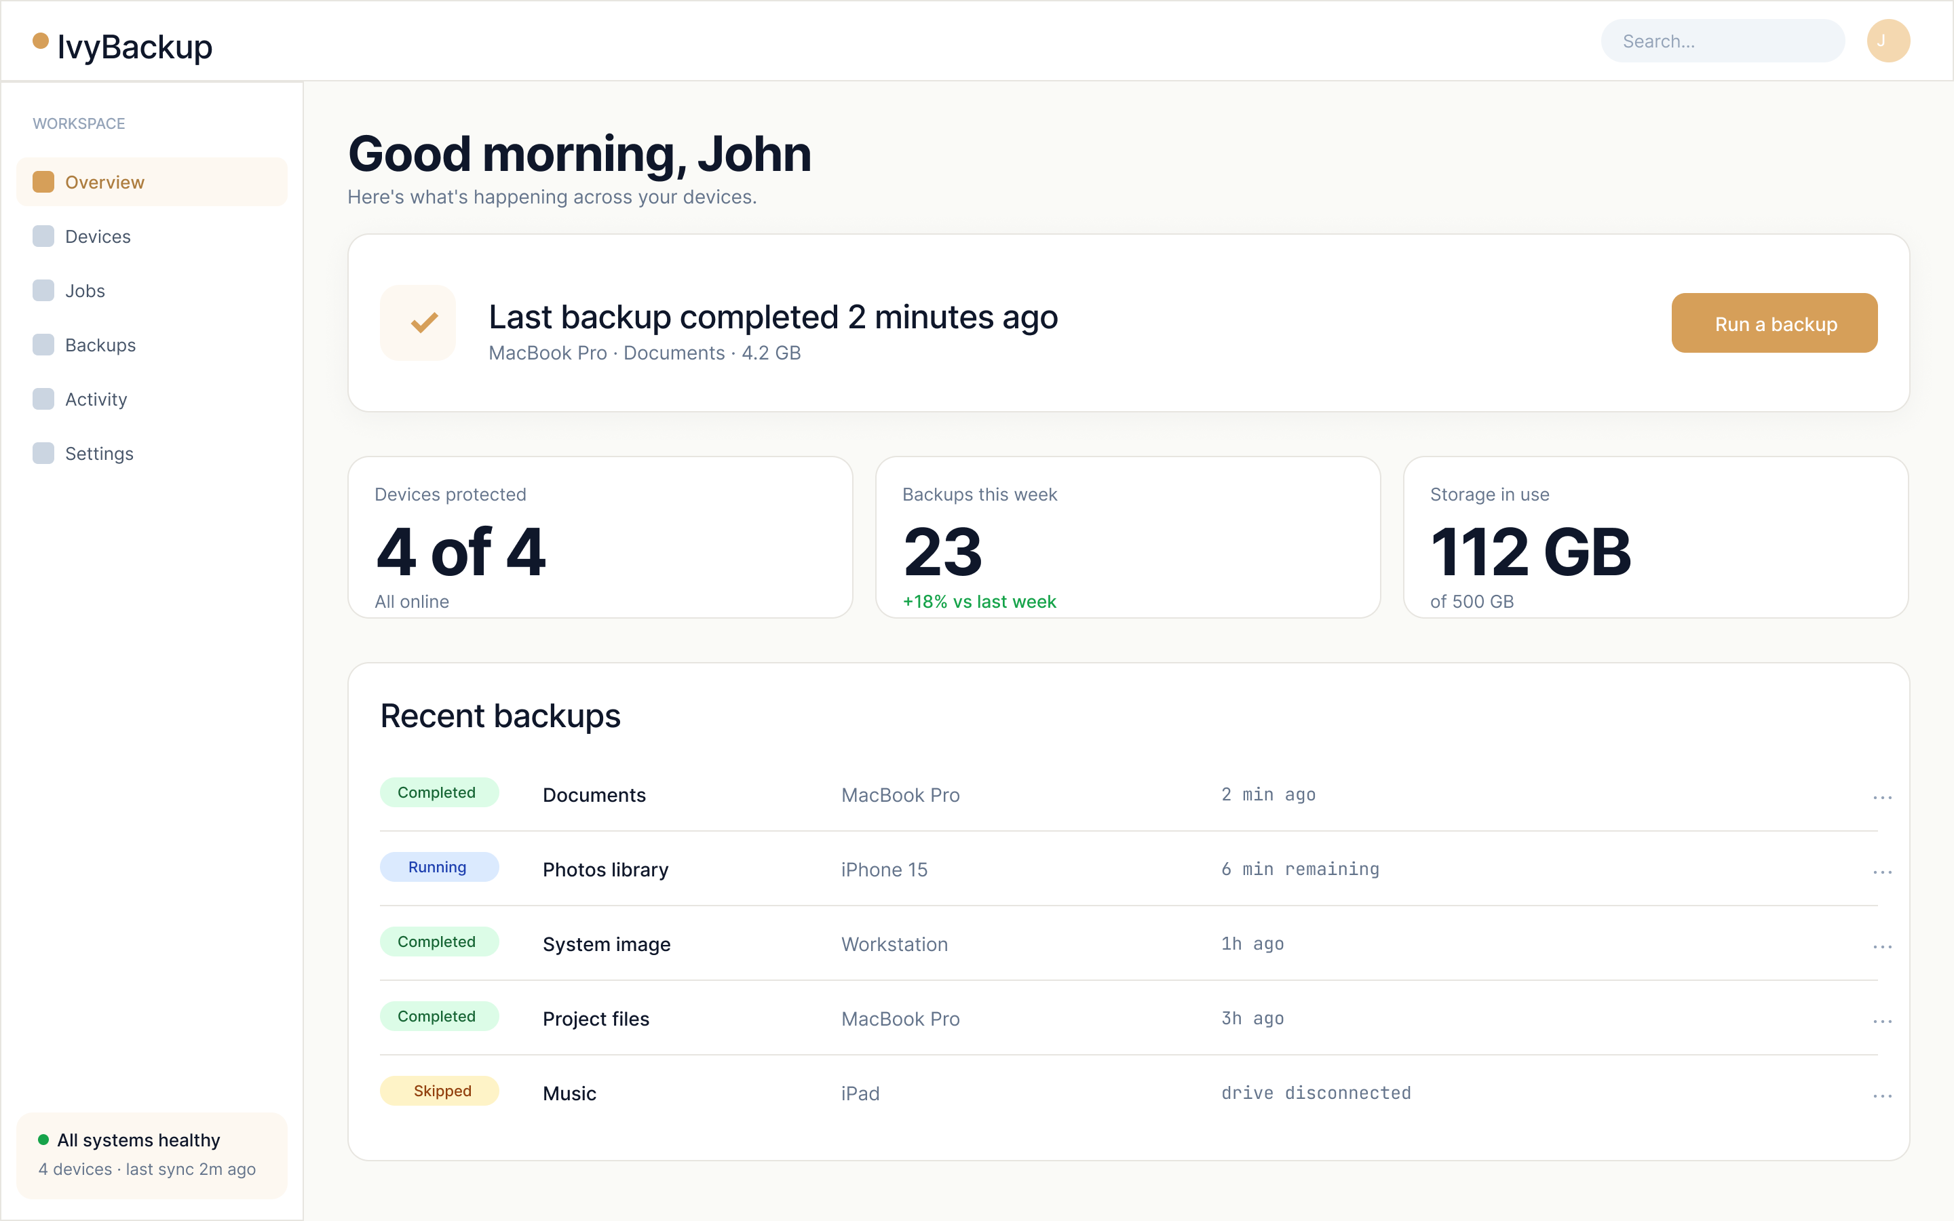Click iPad device in Music row
The width and height of the screenshot is (1954, 1221).
pos(861,1093)
